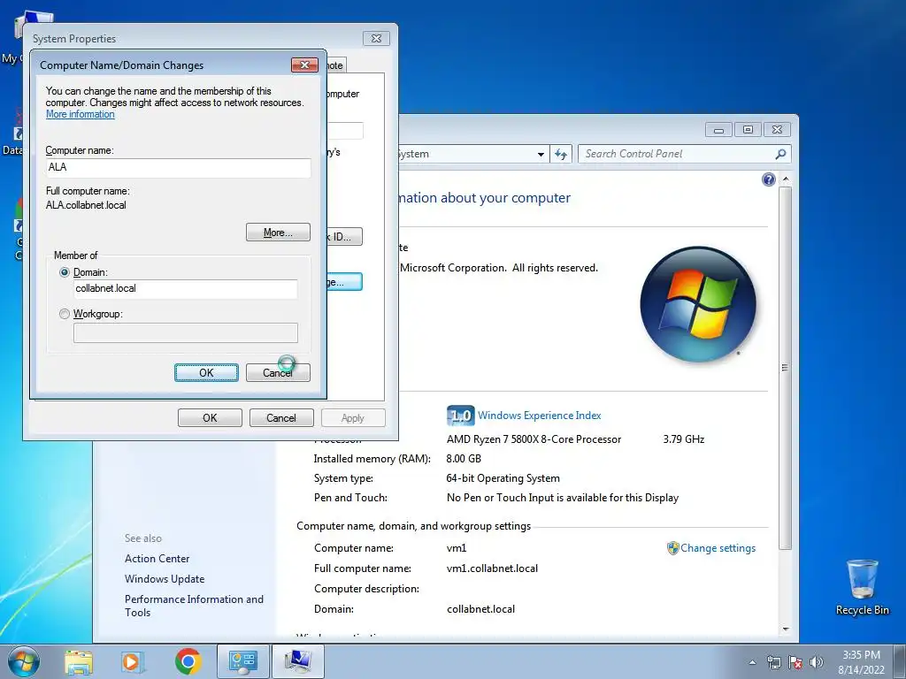Show hidden tray icons arrow
This screenshot has height=679, width=906.
[752, 662]
